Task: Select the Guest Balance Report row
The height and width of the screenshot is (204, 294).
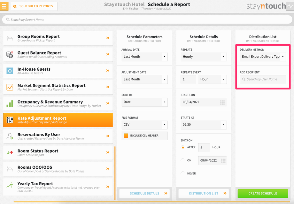Action: click(58, 54)
